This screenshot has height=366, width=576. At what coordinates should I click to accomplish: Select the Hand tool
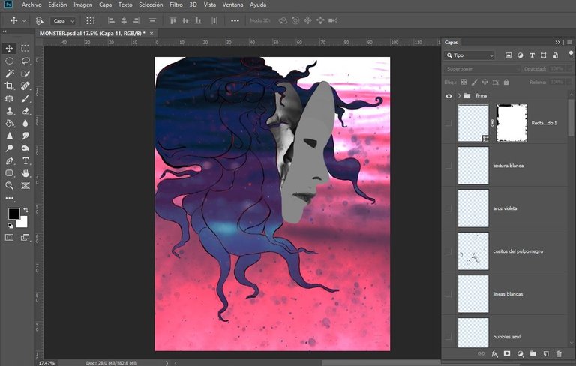coord(25,173)
